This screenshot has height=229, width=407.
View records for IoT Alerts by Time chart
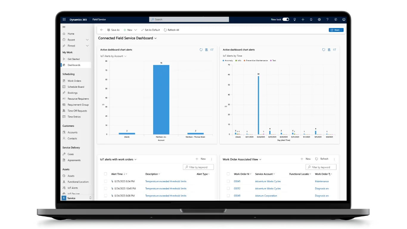pos(329,50)
